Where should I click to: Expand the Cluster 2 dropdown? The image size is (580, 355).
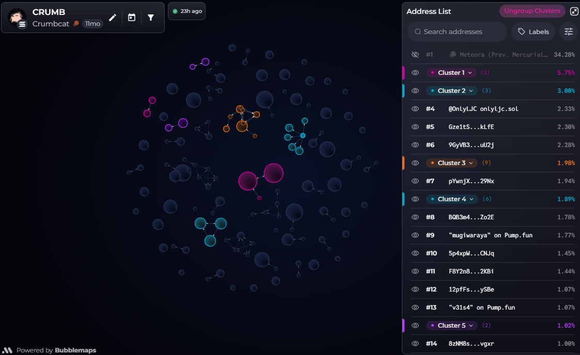(x=451, y=91)
